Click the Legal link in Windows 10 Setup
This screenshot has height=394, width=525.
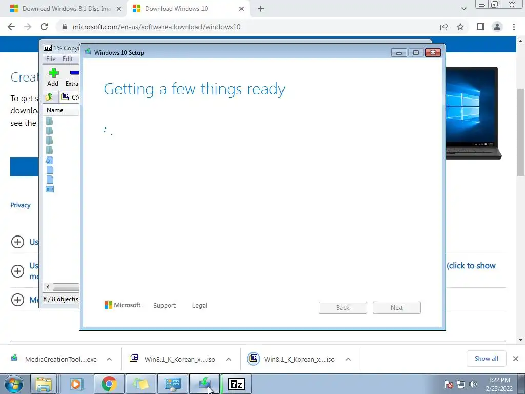(x=199, y=306)
